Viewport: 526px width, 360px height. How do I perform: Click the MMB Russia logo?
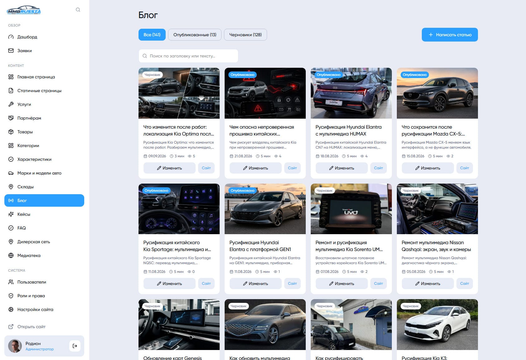pos(24,10)
